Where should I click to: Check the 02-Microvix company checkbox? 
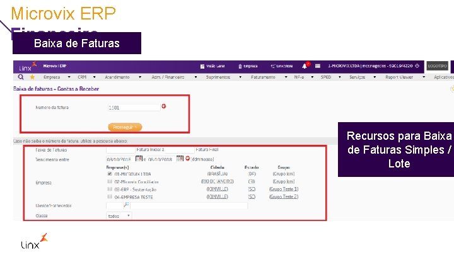coord(110,181)
